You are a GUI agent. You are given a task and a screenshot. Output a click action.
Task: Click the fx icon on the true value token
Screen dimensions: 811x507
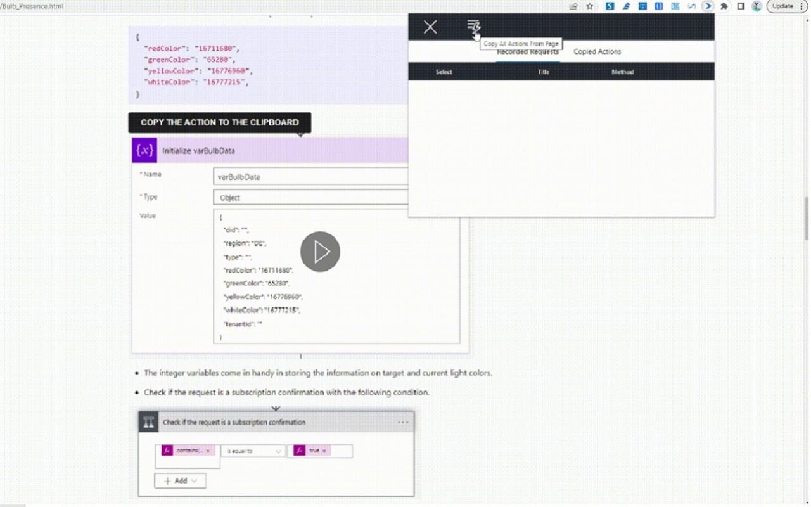[298, 451]
